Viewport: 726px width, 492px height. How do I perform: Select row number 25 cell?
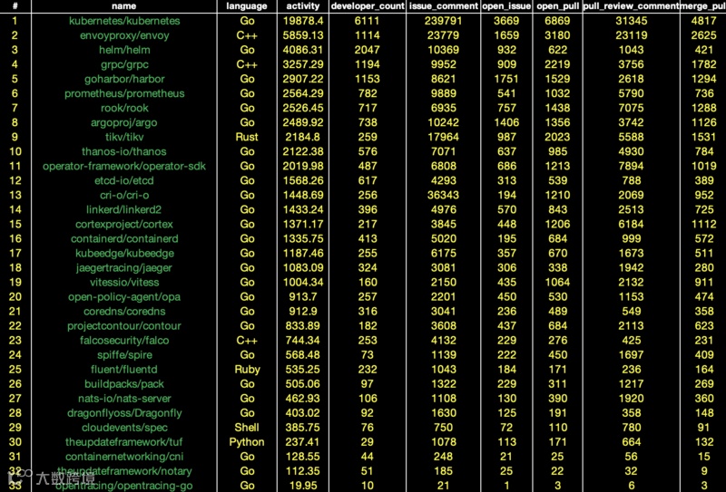(x=15, y=370)
